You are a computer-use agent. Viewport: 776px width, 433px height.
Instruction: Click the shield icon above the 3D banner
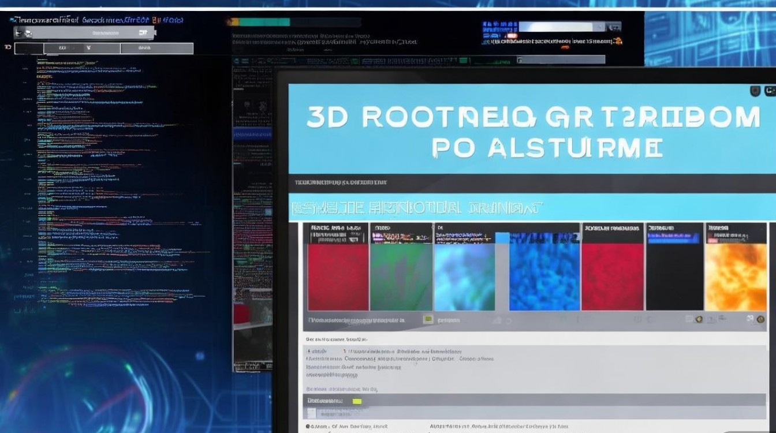[755, 91]
